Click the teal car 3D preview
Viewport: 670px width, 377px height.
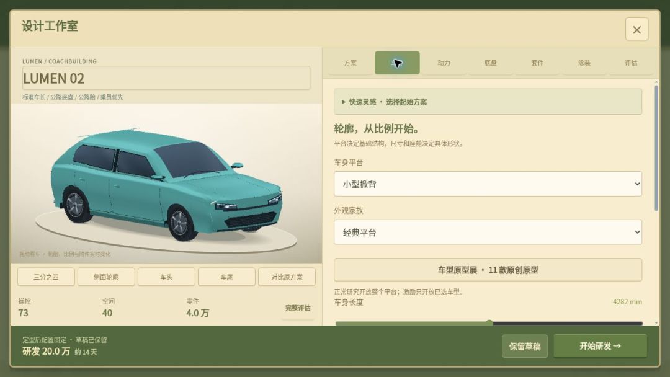click(167, 184)
